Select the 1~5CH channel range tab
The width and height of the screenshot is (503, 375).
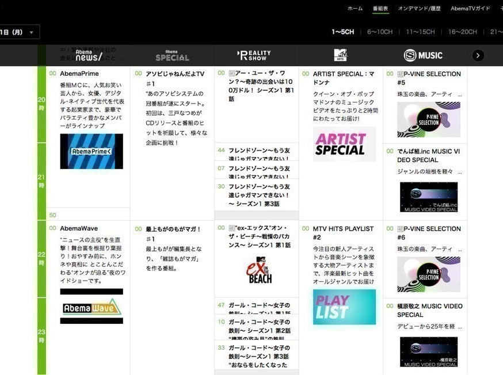[x=343, y=32]
